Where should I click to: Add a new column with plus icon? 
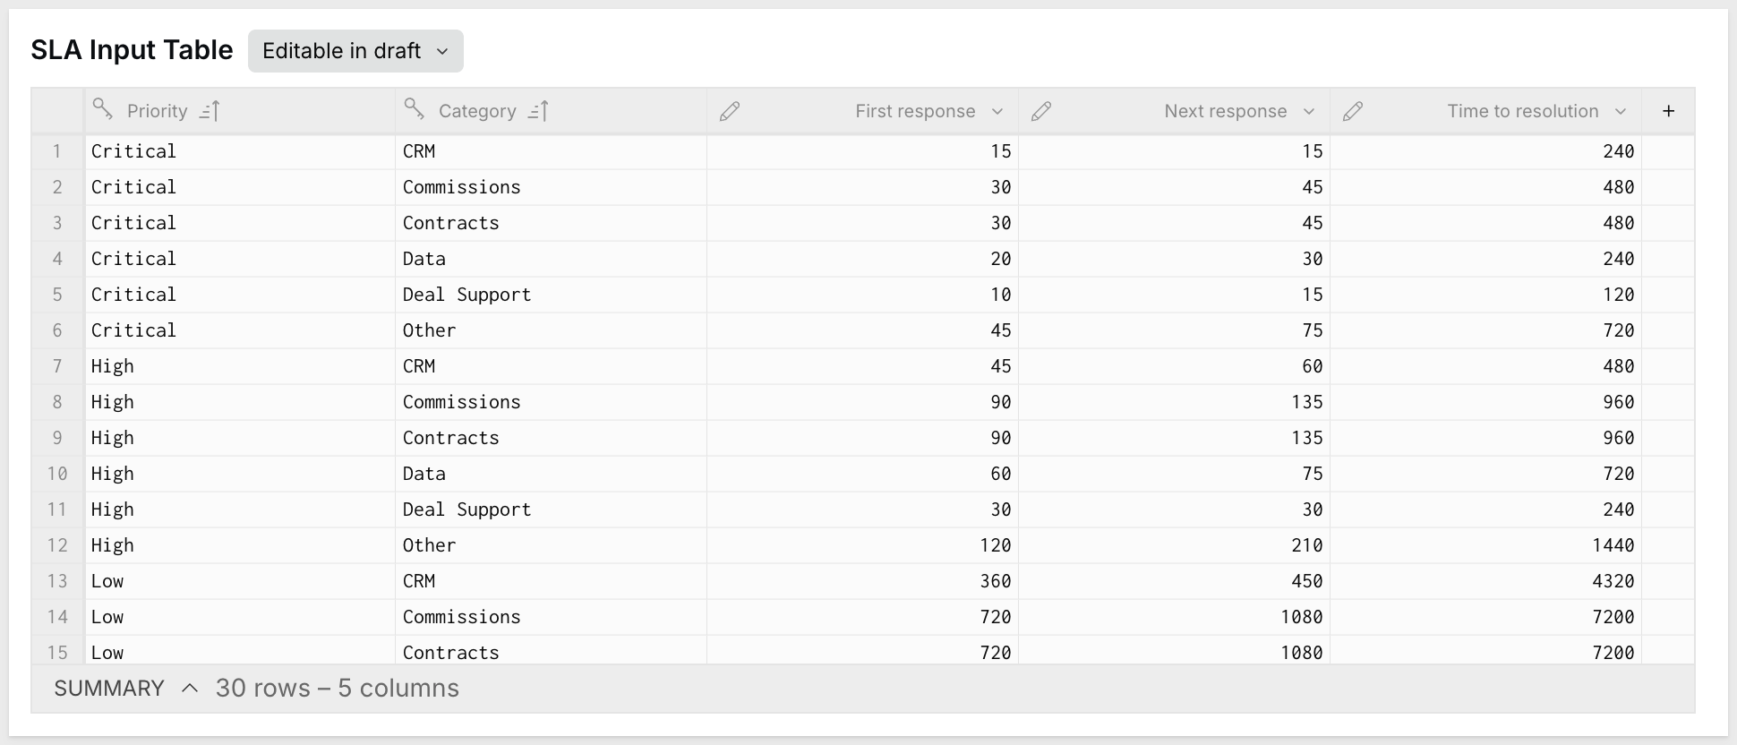[1668, 111]
